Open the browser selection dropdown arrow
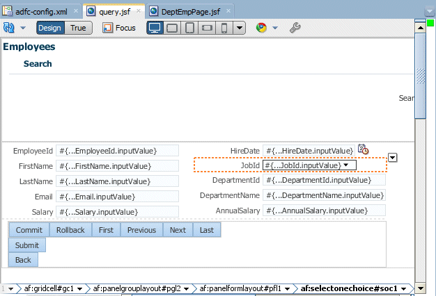 275,28
